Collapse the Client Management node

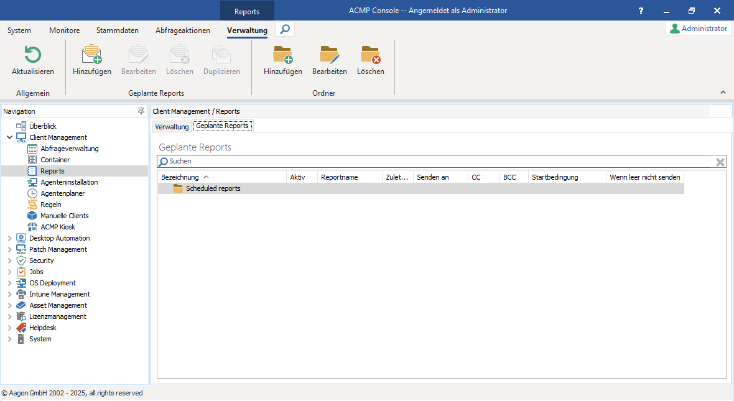pos(9,137)
